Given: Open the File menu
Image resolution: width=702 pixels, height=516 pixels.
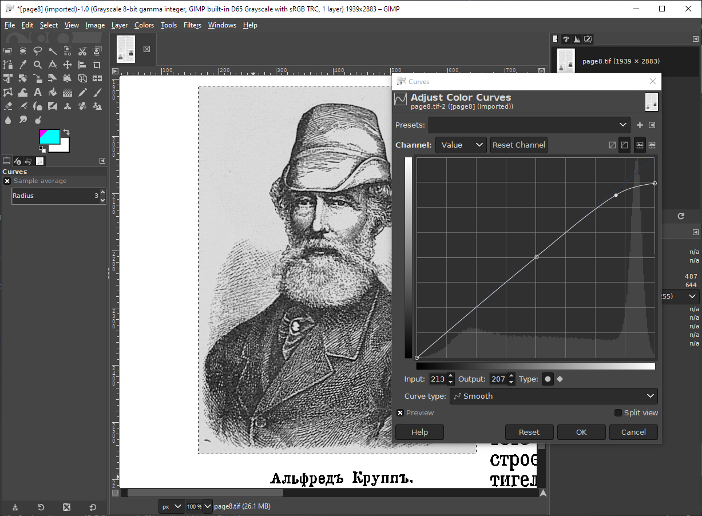Looking at the screenshot, I should click(x=10, y=25).
